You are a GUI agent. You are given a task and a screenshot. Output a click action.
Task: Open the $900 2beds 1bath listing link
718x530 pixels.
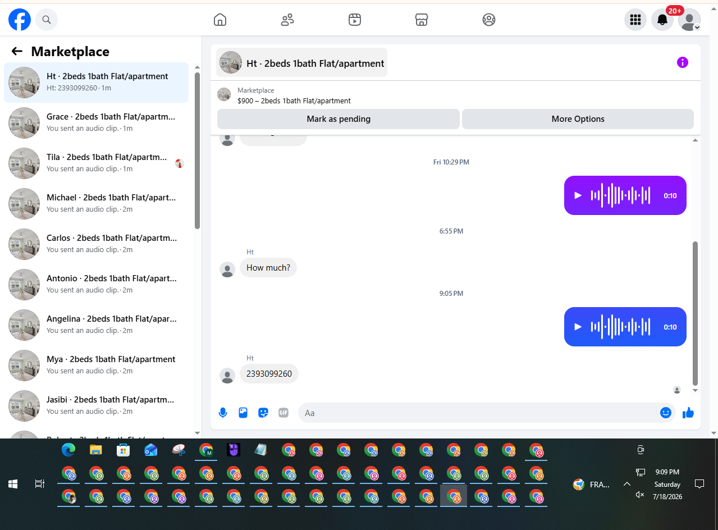[x=294, y=101]
